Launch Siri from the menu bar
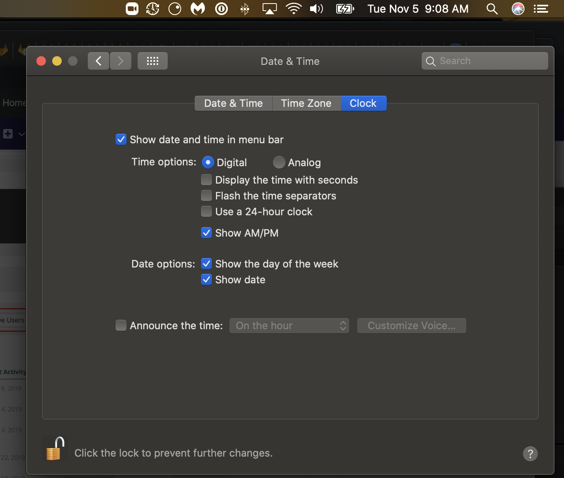Screen dimensions: 564x478 tap(518, 9)
